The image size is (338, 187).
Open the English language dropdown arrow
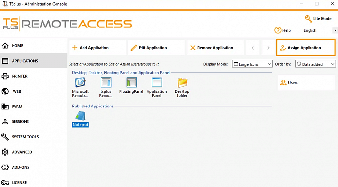335,30
